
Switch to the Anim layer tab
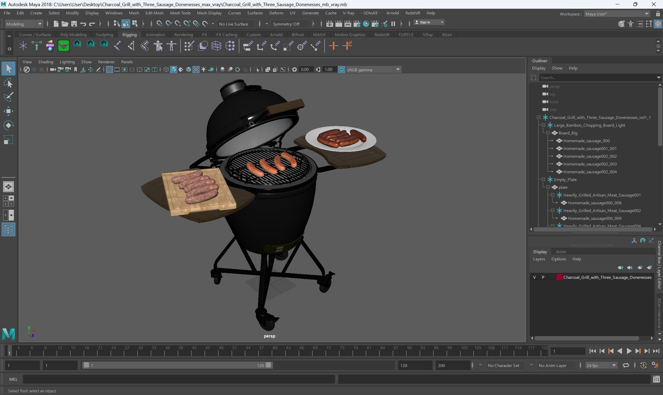click(x=561, y=252)
